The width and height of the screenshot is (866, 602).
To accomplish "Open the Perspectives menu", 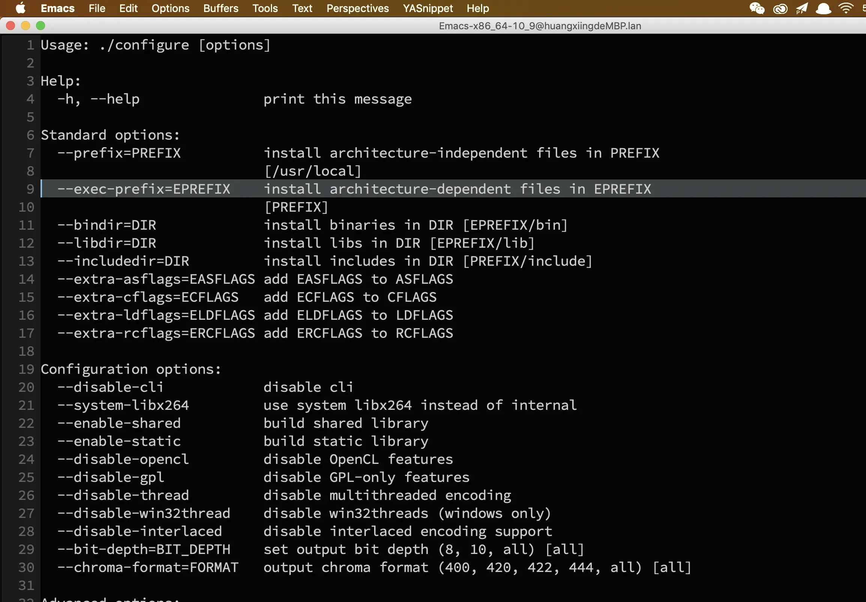I will pyautogui.click(x=358, y=8).
